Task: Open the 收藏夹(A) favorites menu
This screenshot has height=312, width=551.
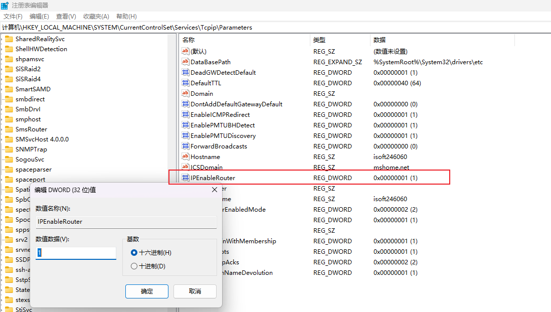Action: [96, 17]
